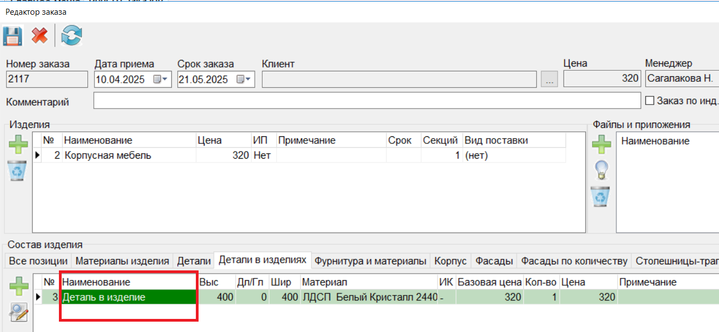The image size is (719, 332).
Task: Switch to the Материалы изделия tab
Action: click(122, 261)
